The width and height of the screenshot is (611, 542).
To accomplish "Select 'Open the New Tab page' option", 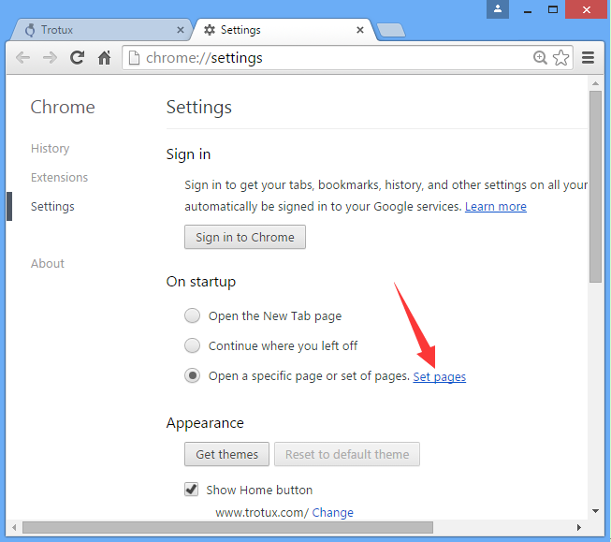I will [192, 316].
